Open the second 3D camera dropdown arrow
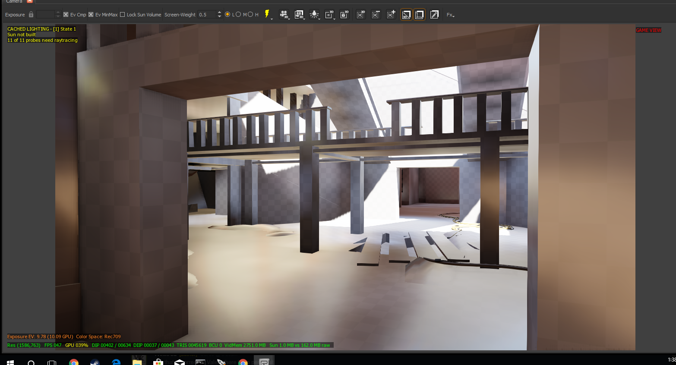Screen dimensions: 676x365 pyautogui.click(x=304, y=19)
